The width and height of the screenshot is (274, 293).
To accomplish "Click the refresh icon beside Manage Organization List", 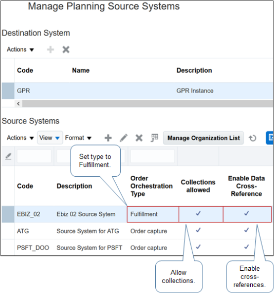I will coord(253,138).
